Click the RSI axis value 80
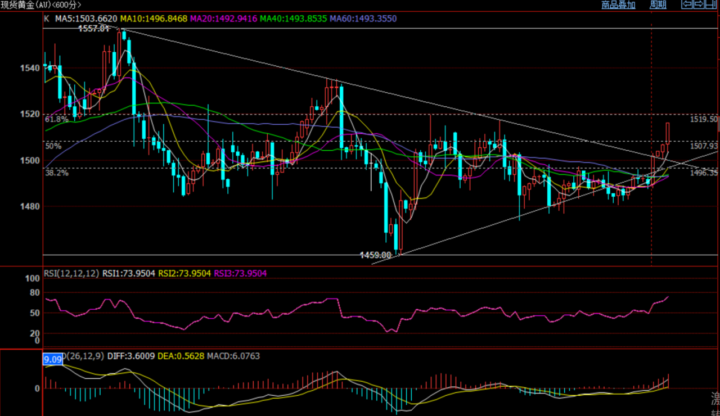Screen dimensions: 720x416 pyautogui.click(x=35, y=293)
